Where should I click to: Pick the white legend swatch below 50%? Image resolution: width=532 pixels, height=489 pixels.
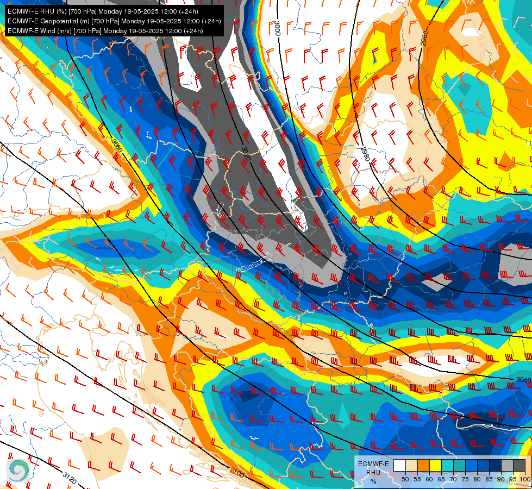[399, 465]
